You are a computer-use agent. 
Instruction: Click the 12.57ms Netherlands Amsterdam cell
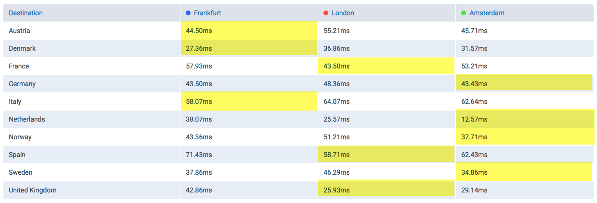[525, 119]
